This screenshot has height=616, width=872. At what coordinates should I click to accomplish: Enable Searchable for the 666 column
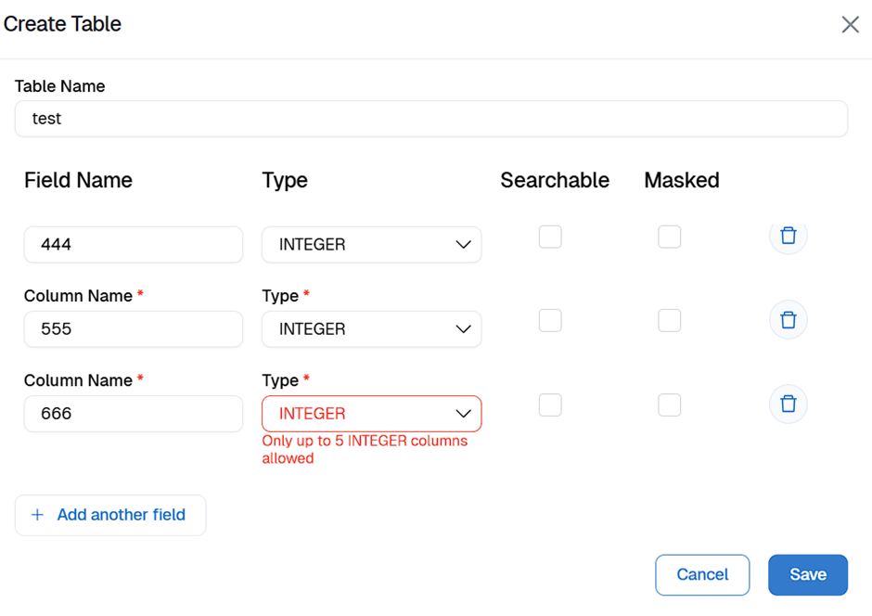pyautogui.click(x=550, y=404)
